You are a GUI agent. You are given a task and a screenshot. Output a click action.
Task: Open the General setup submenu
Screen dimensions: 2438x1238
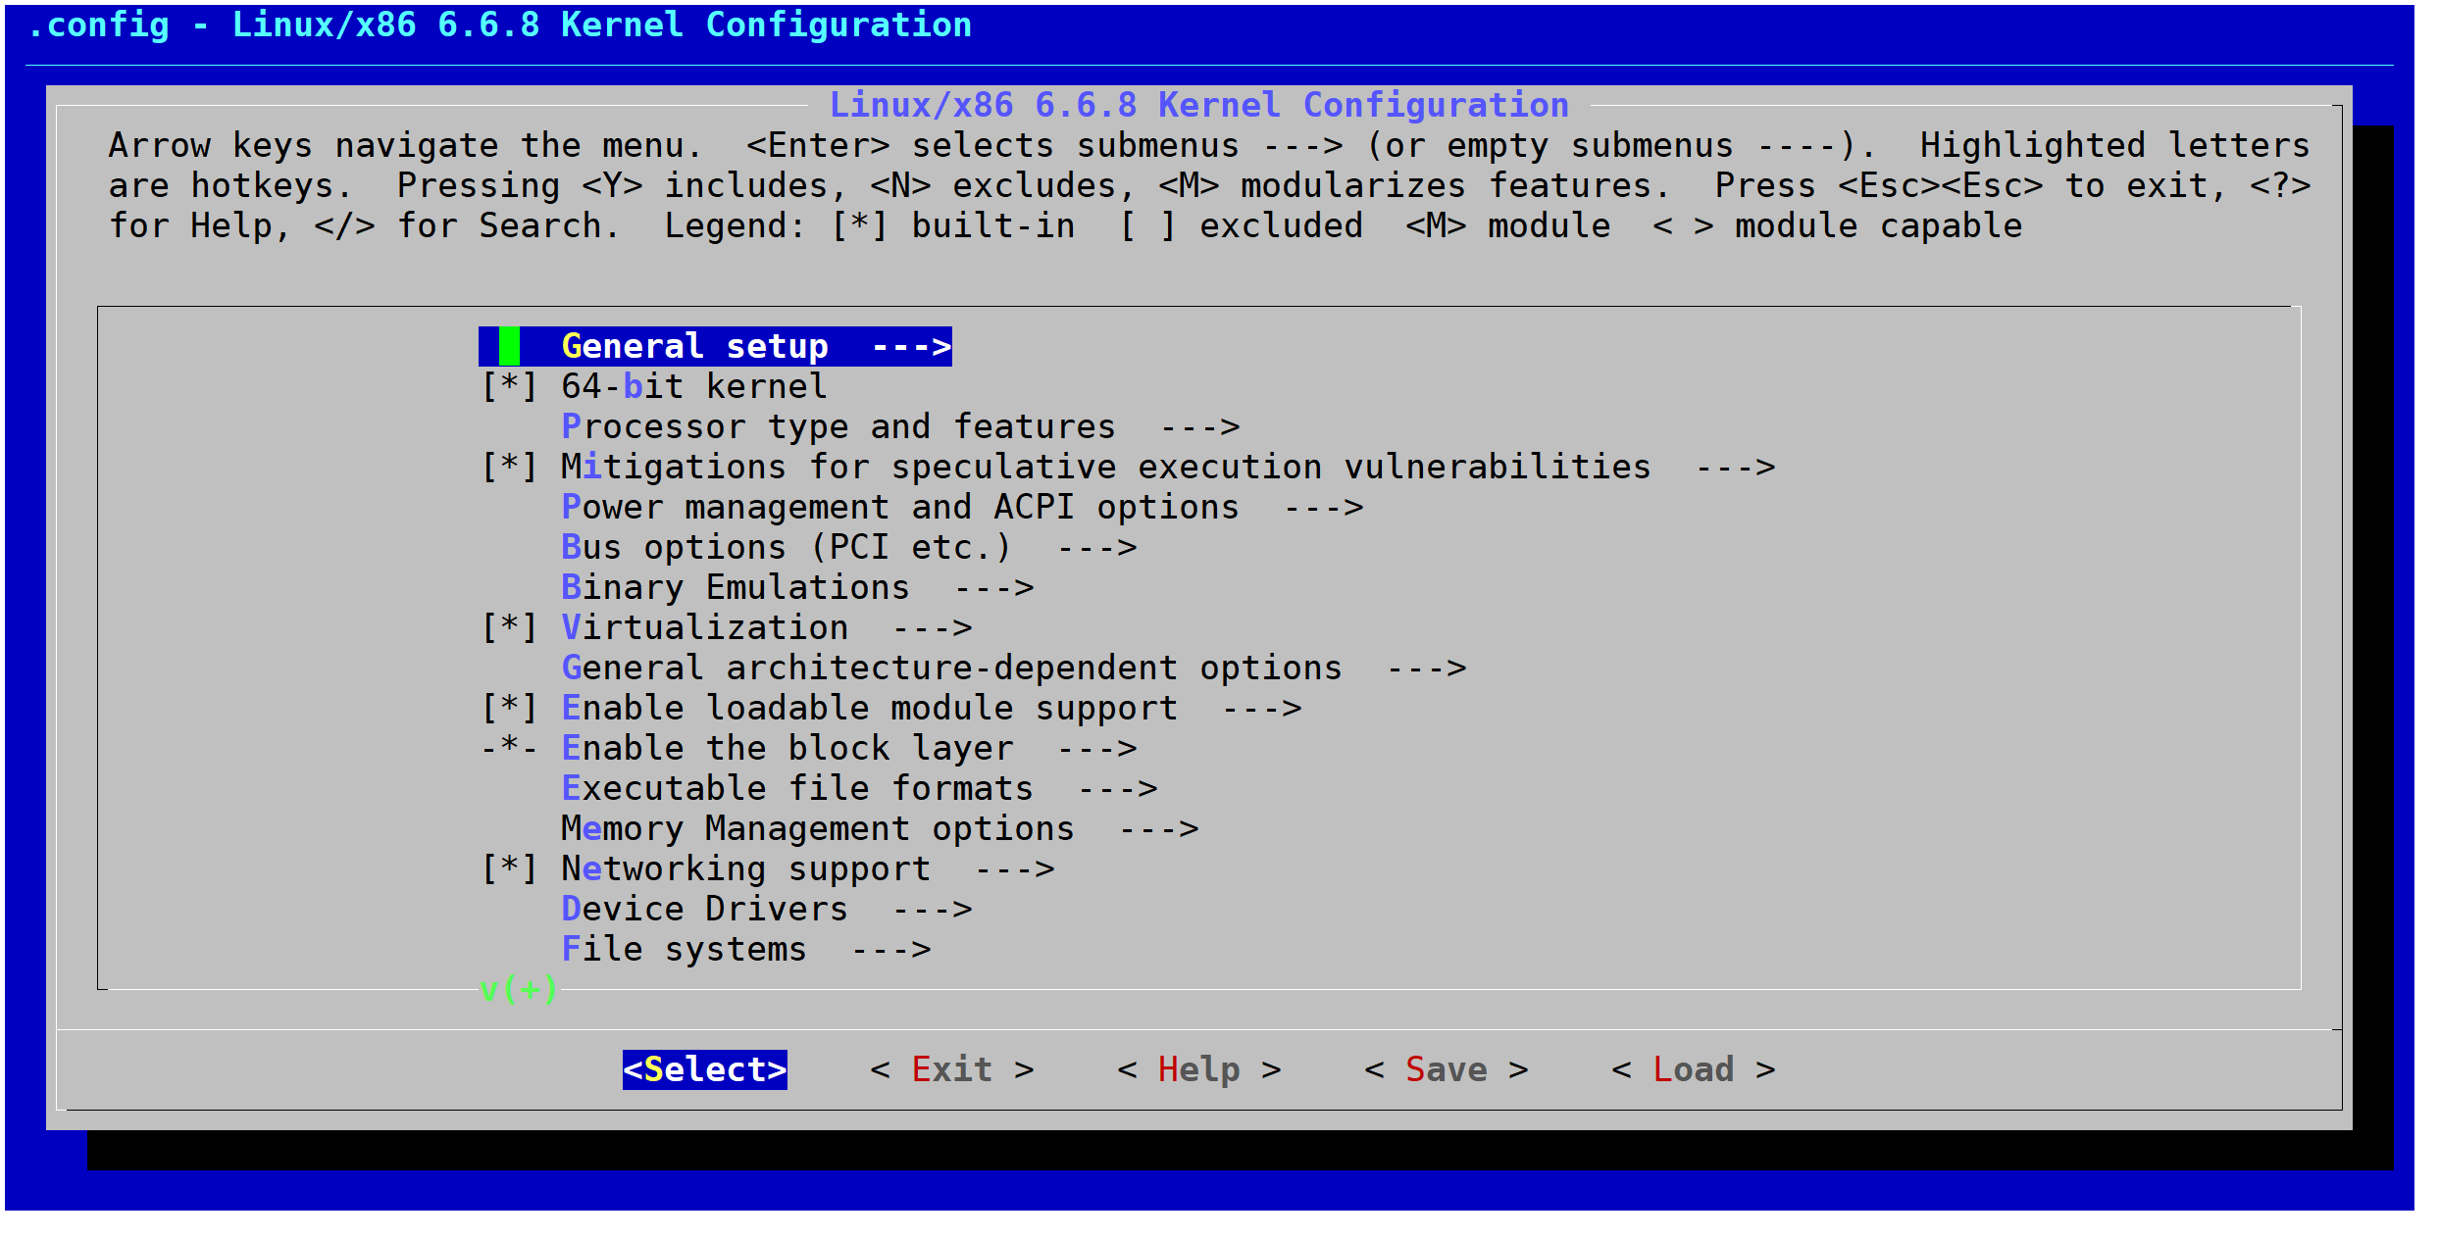pyautogui.click(x=715, y=346)
